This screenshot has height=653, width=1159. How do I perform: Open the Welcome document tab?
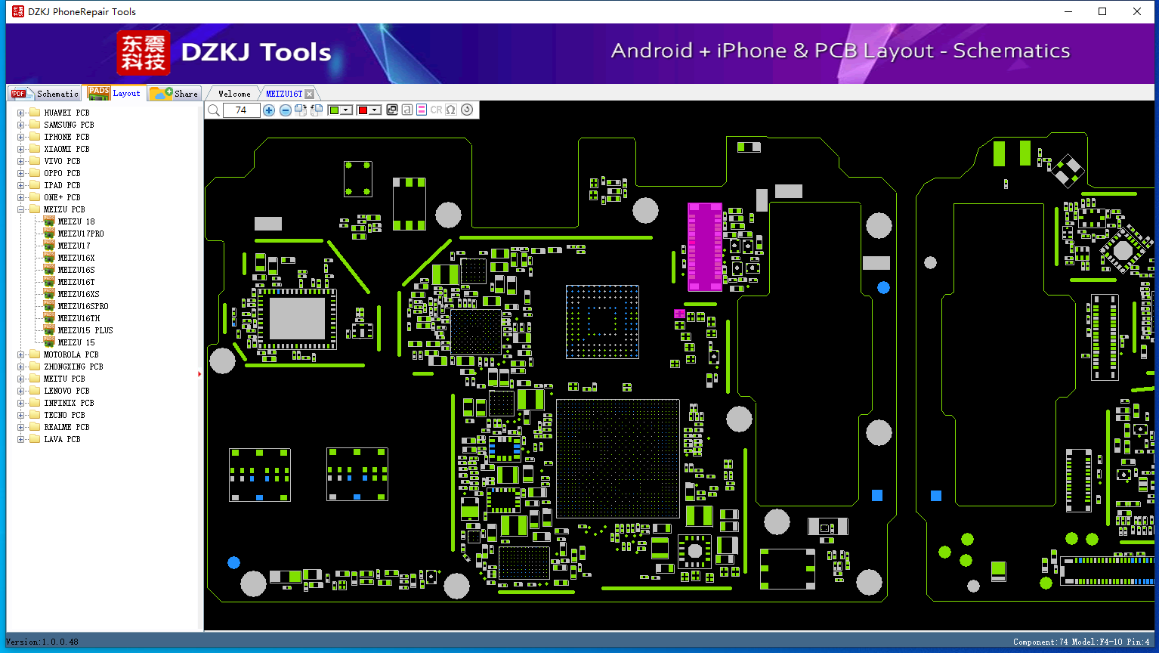[x=234, y=94]
